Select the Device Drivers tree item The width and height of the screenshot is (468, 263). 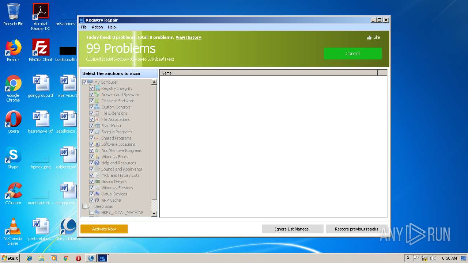(114, 182)
